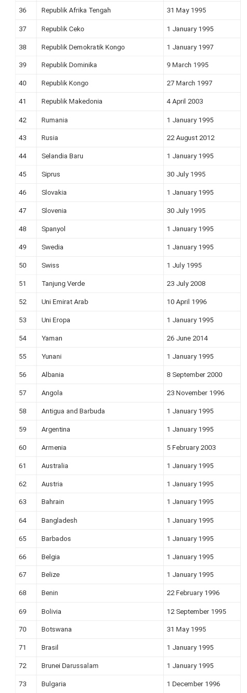247x693 pixels.
Task: Select the Republik Demokratik Kongo entry
Action: (x=99, y=47)
